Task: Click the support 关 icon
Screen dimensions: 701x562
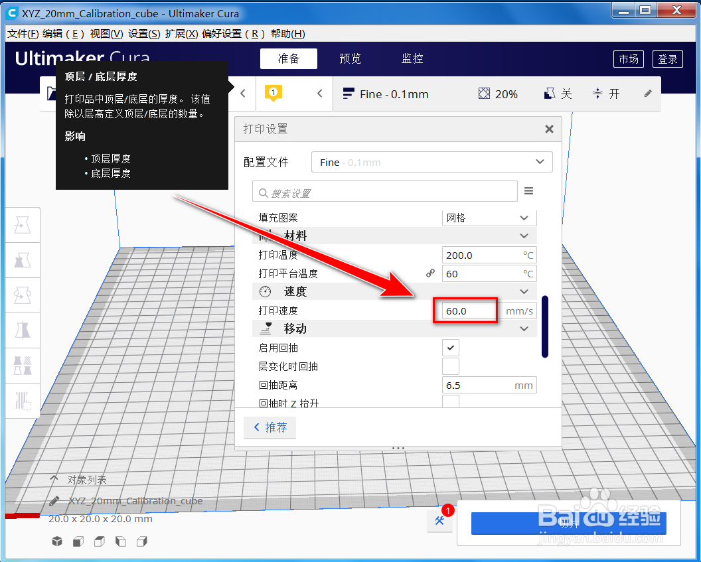Action: coord(550,94)
